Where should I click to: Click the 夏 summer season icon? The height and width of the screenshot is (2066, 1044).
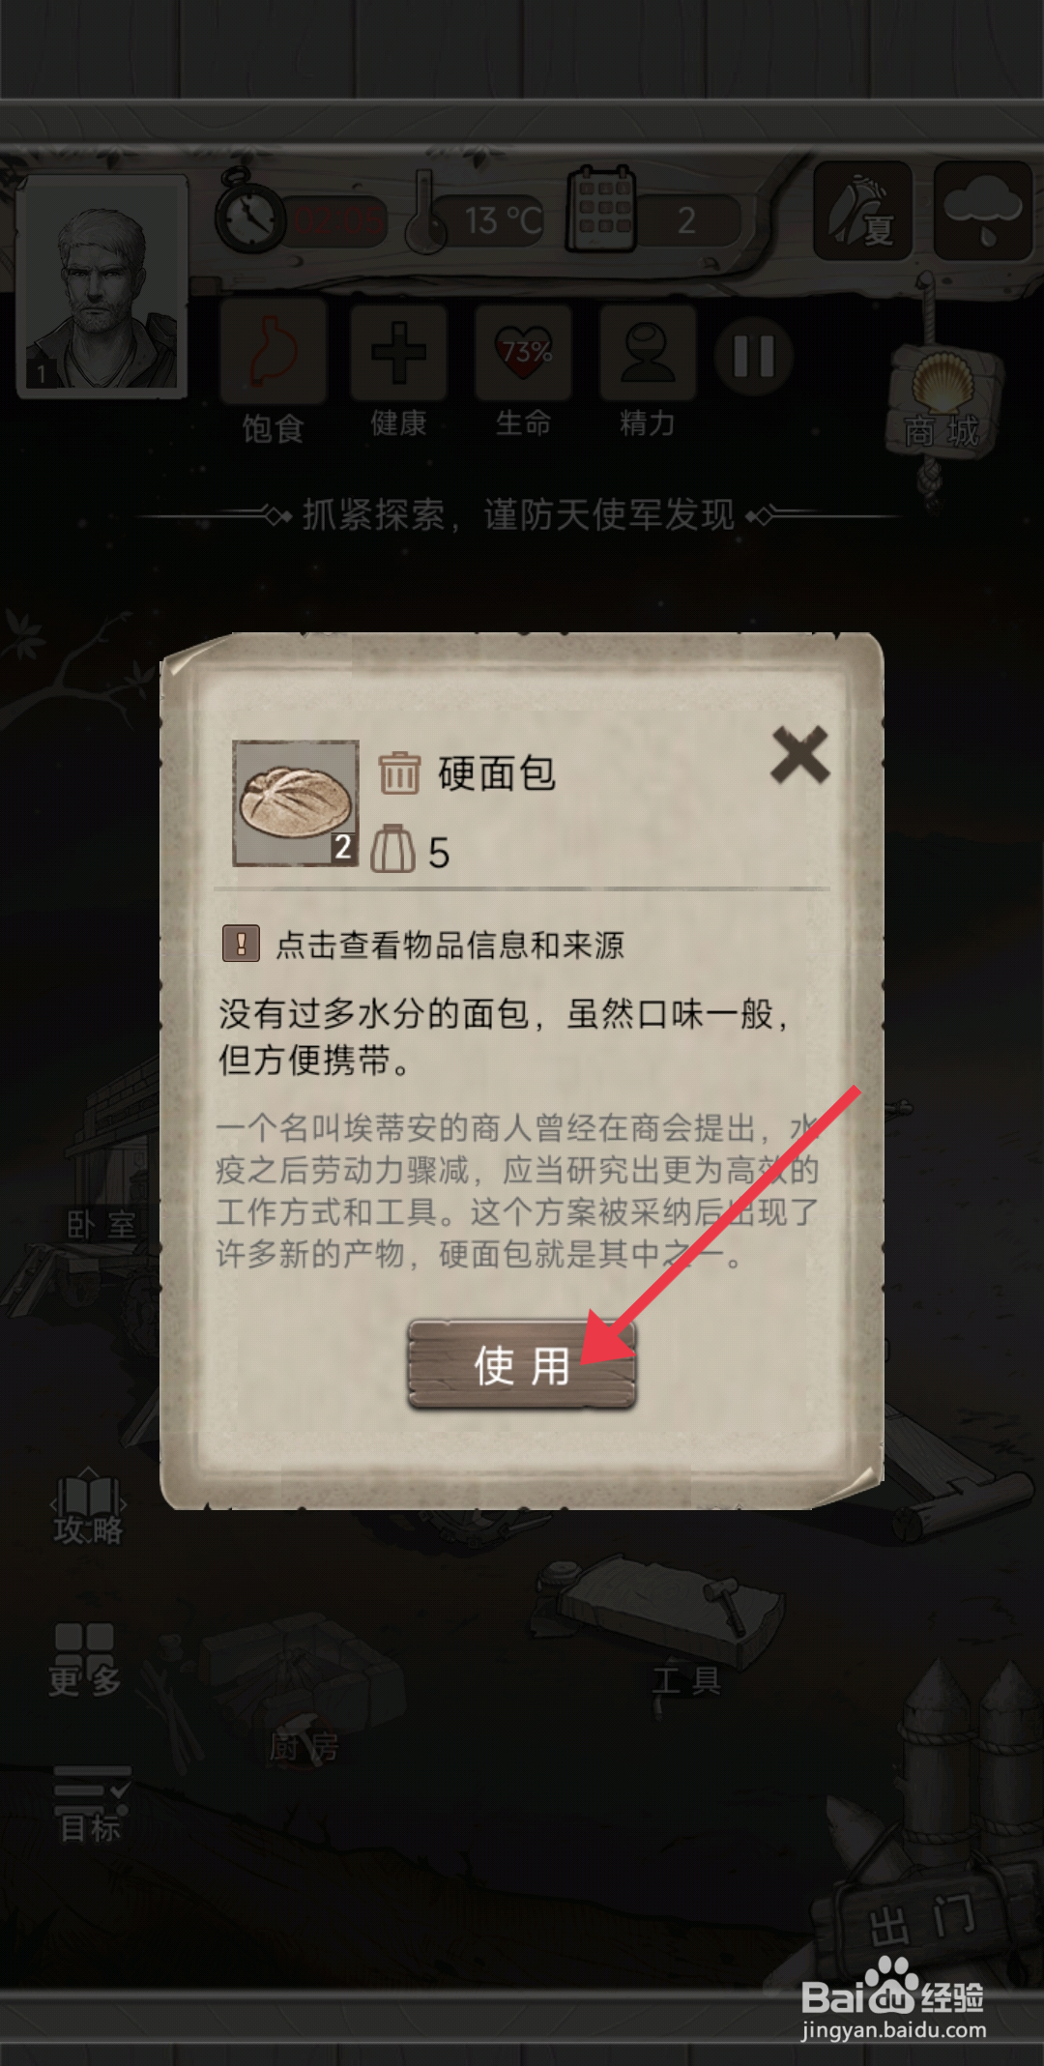863,210
